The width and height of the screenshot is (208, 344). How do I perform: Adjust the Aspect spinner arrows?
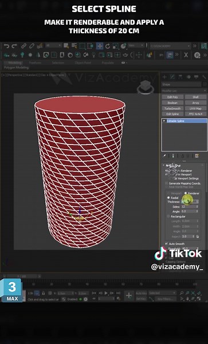[194, 236]
